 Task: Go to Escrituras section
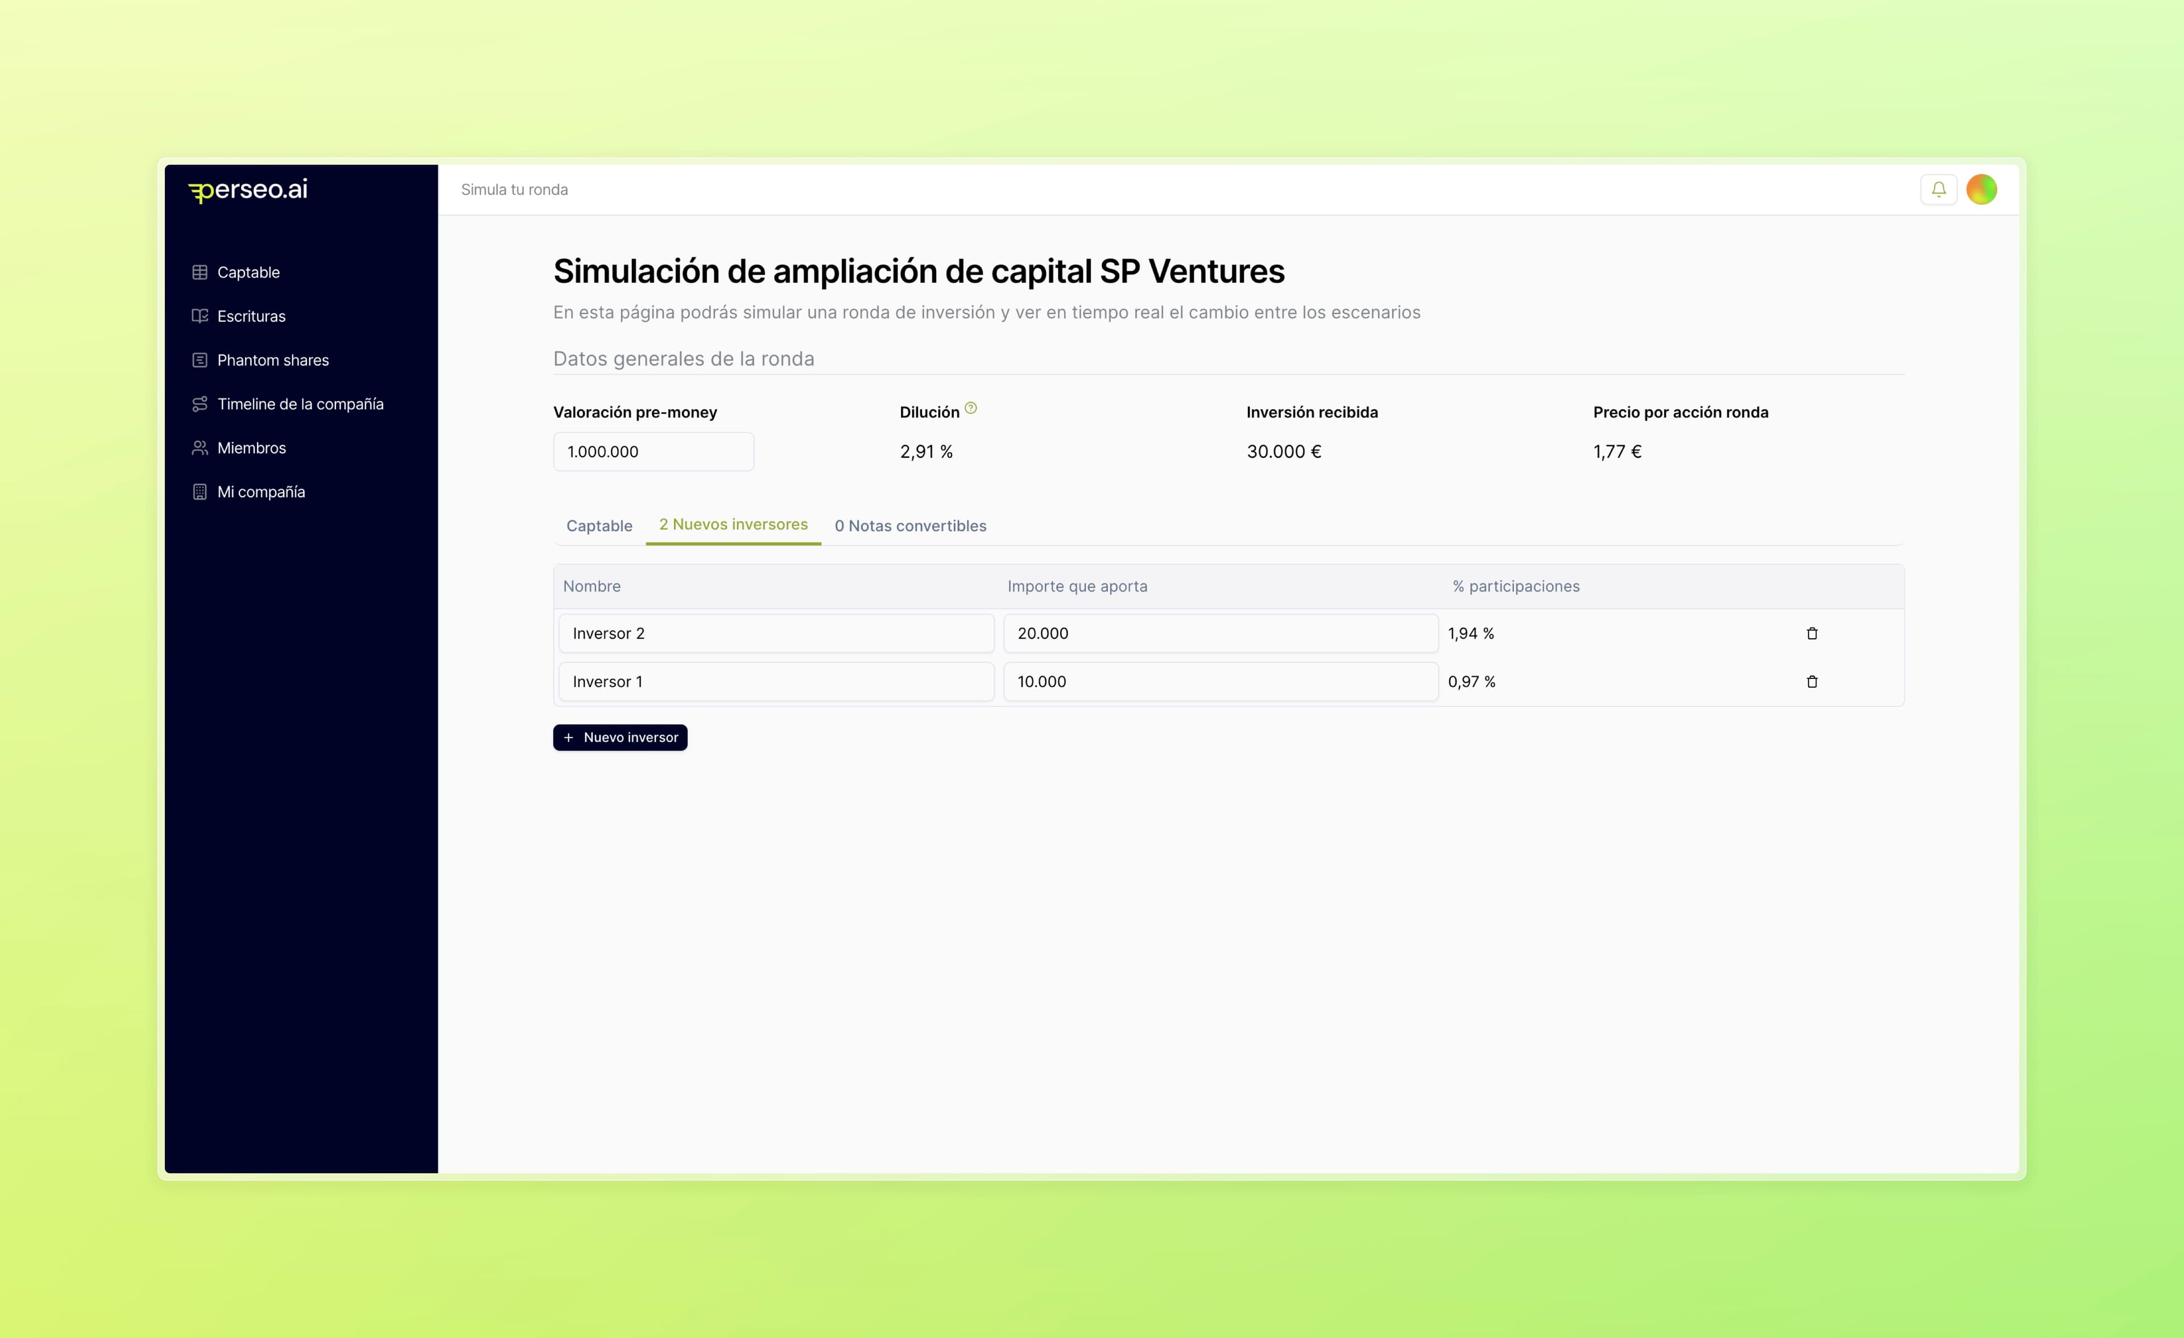pyautogui.click(x=251, y=316)
